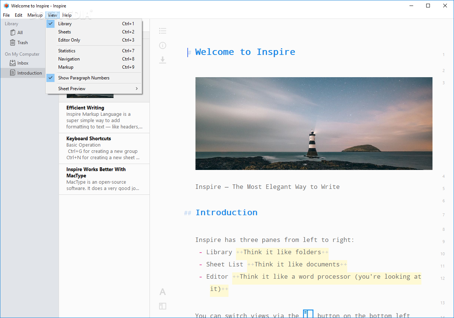Click the Welcome to Inspire heading
454x318 pixels.
pyautogui.click(x=245, y=52)
